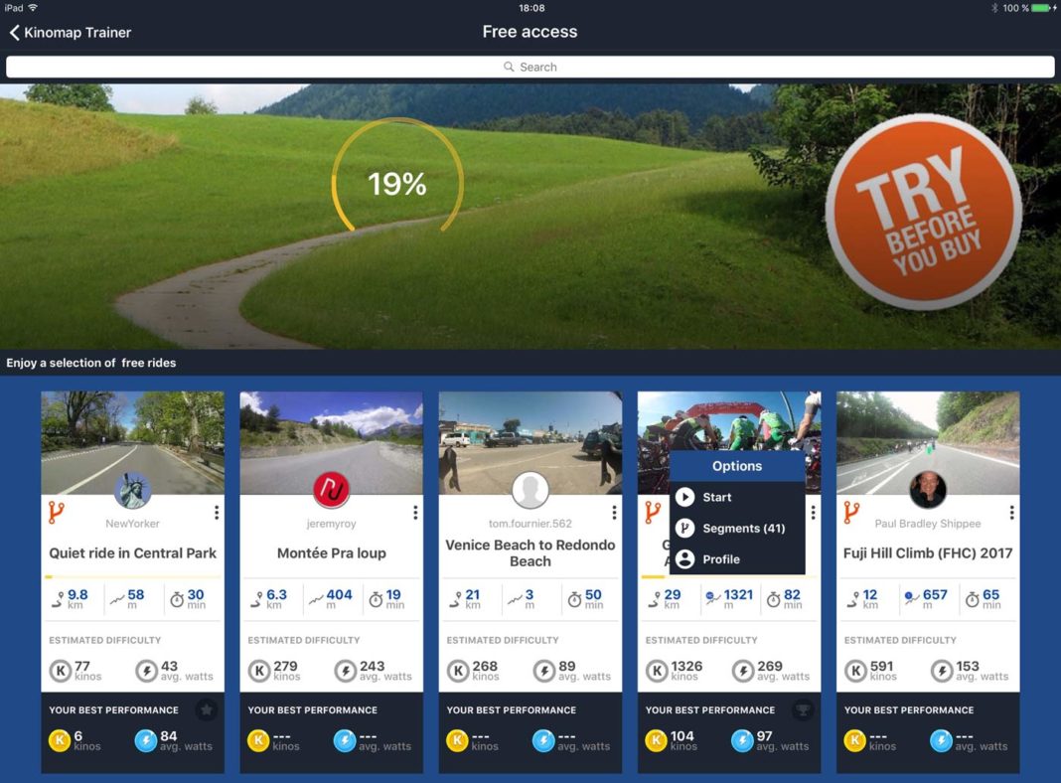1061x783 pixels.
Task: Click the 19% circular progress indicator
Action: tap(397, 183)
